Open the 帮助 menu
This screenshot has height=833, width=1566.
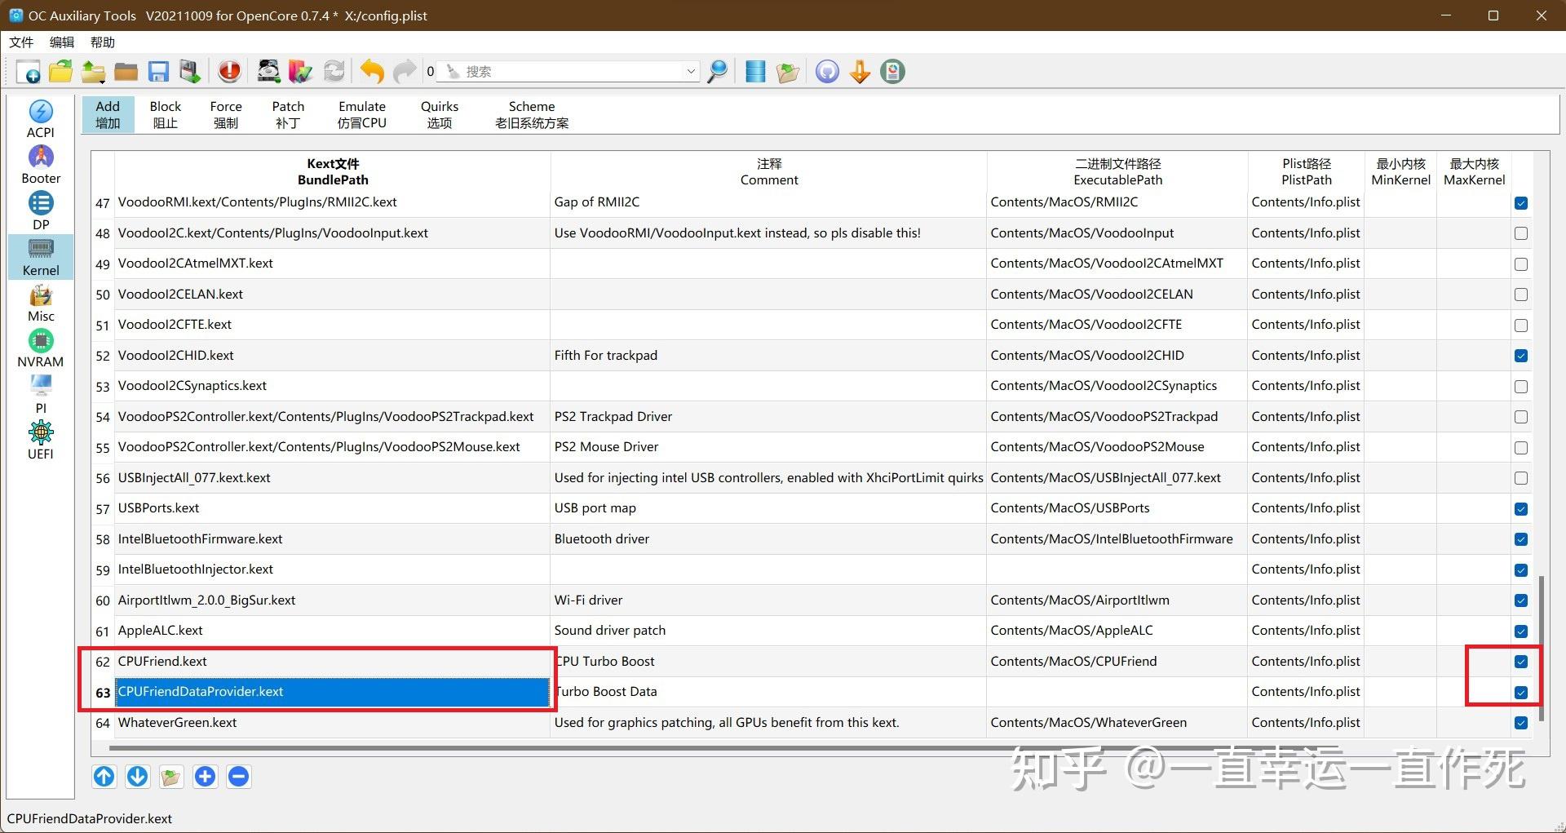[103, 42]
